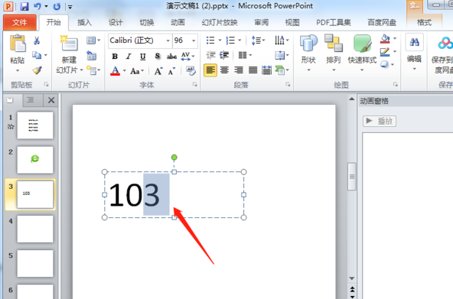Viewport: 453px width, 299px height.
Task: Expand numbering list dropdown arrow
Action: (x=240, y=40)
